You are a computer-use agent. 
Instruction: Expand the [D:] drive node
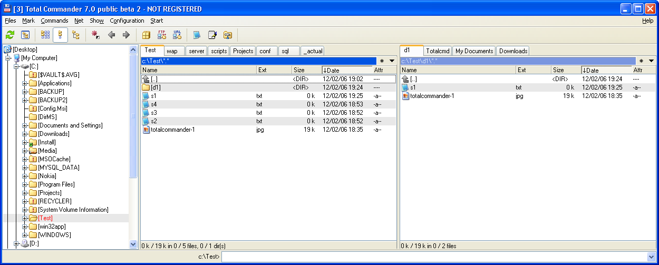[16, 243]
